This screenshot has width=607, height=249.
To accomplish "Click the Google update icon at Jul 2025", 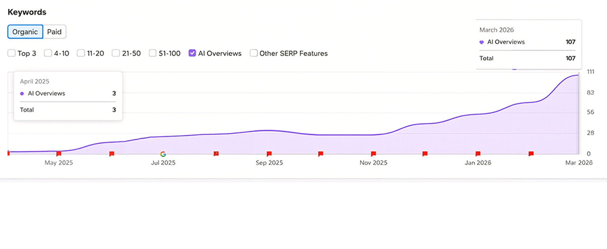I will [163, 154].
